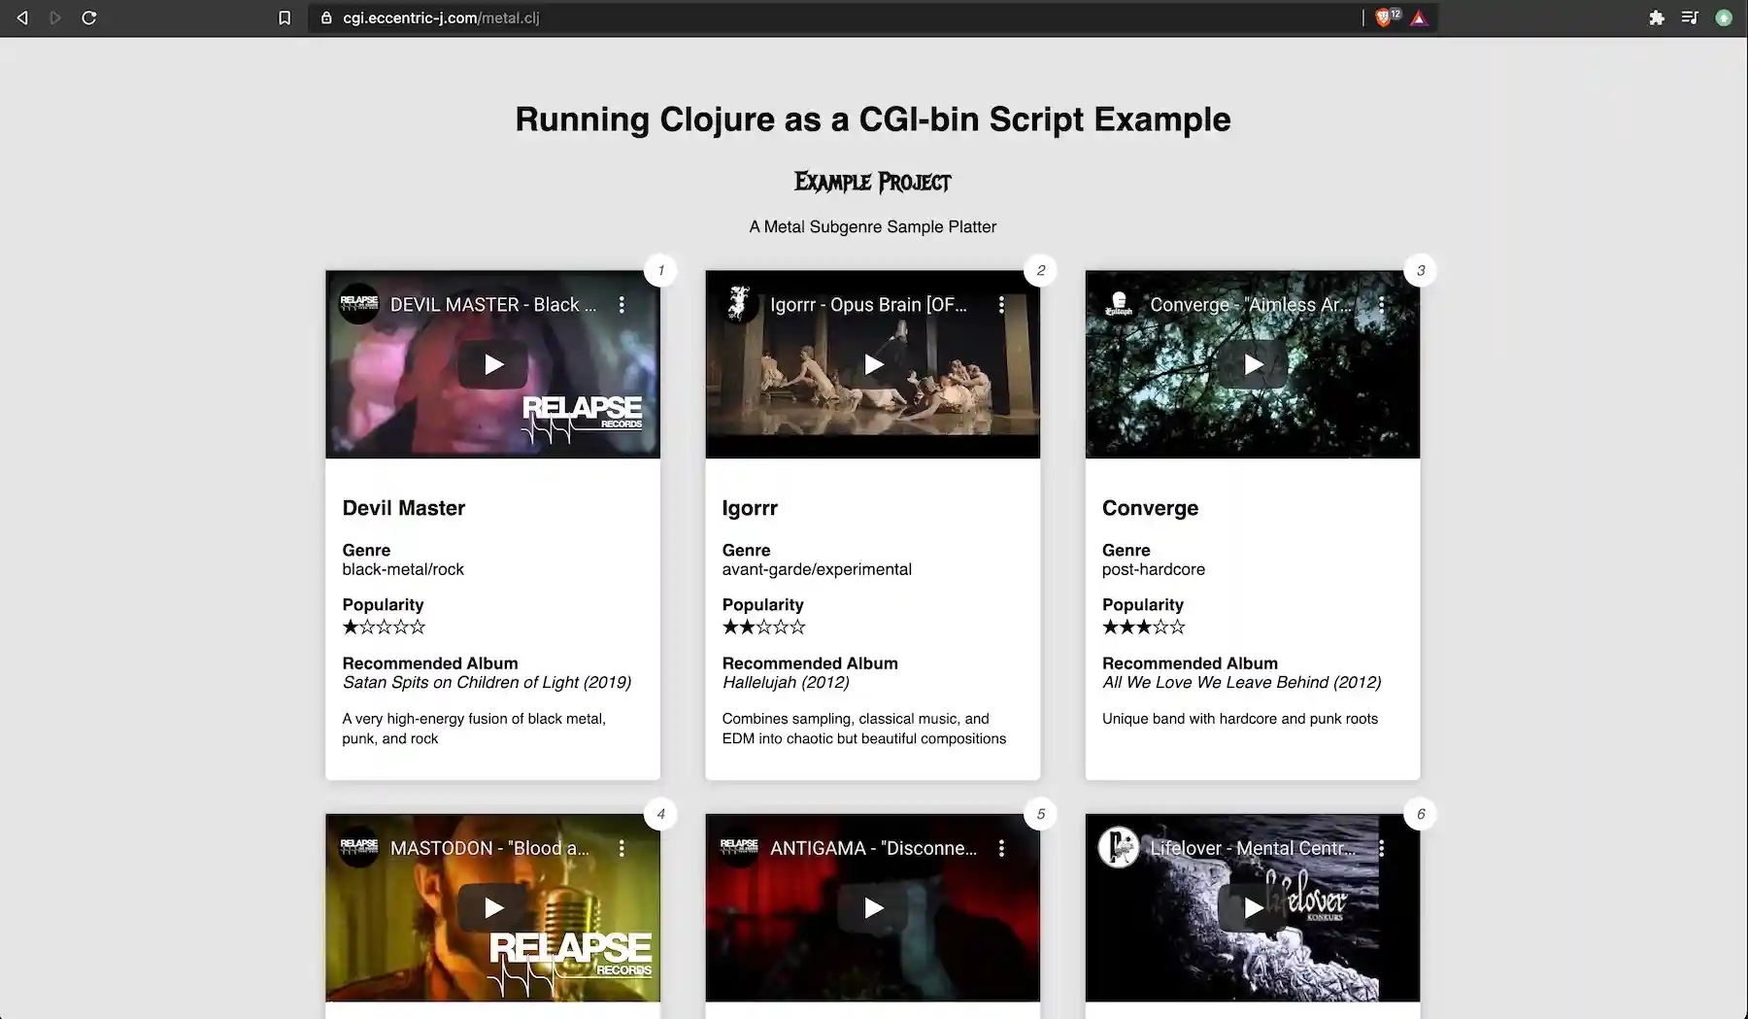
Task: Open 'Converge - Aimless Ar...' video title
Action: [x=1251, y=305]
